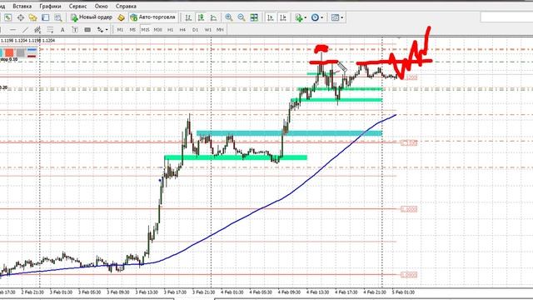This screenshot has width=533, height=300.
Task: Expand periods clock dropdown arrow
Action: click(x=322, y=17)
